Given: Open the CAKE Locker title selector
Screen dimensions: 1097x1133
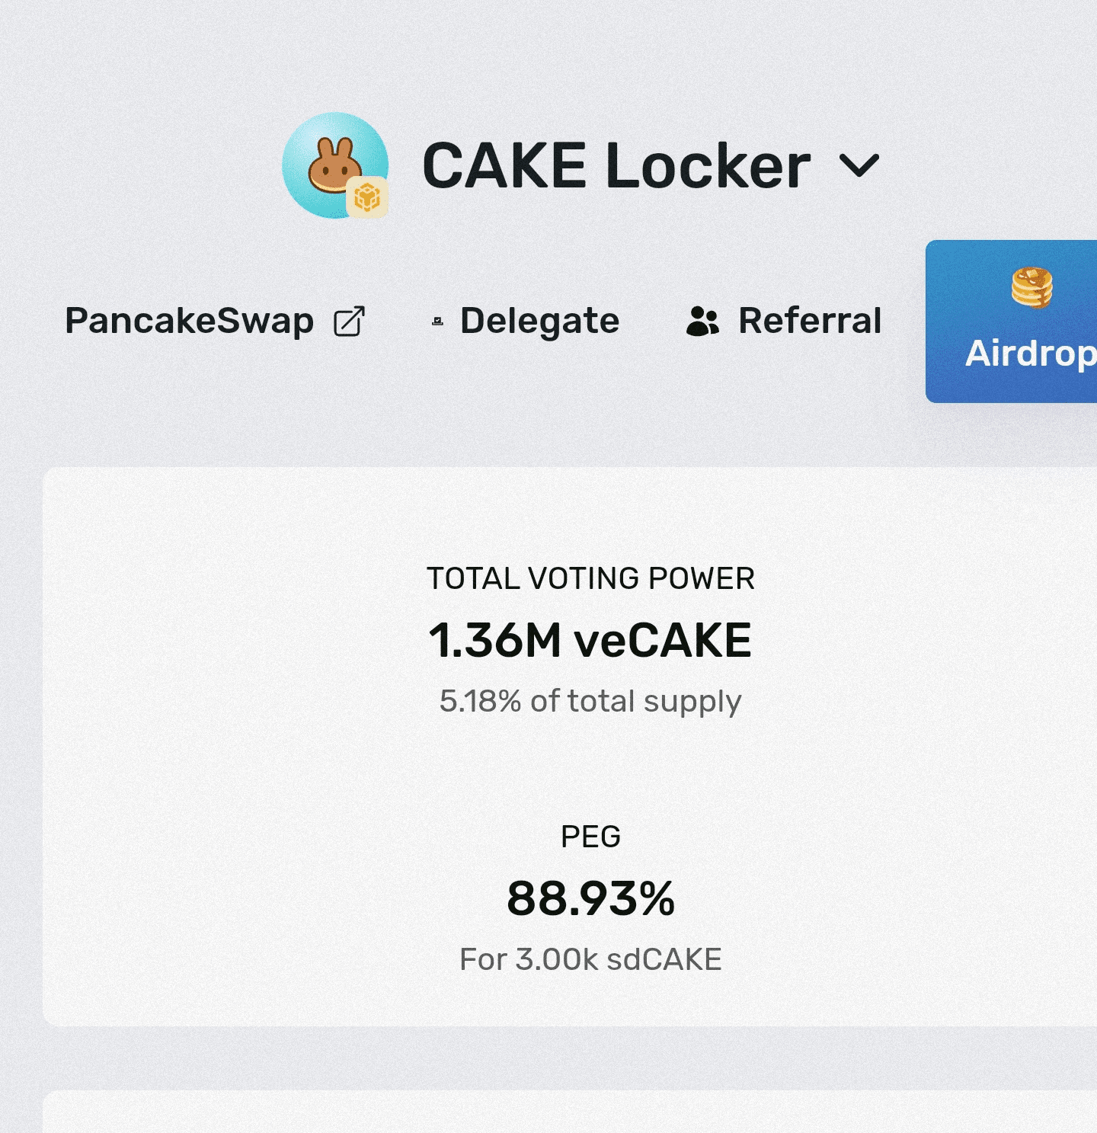Looking at the screenshot, I should click(616, 165).
